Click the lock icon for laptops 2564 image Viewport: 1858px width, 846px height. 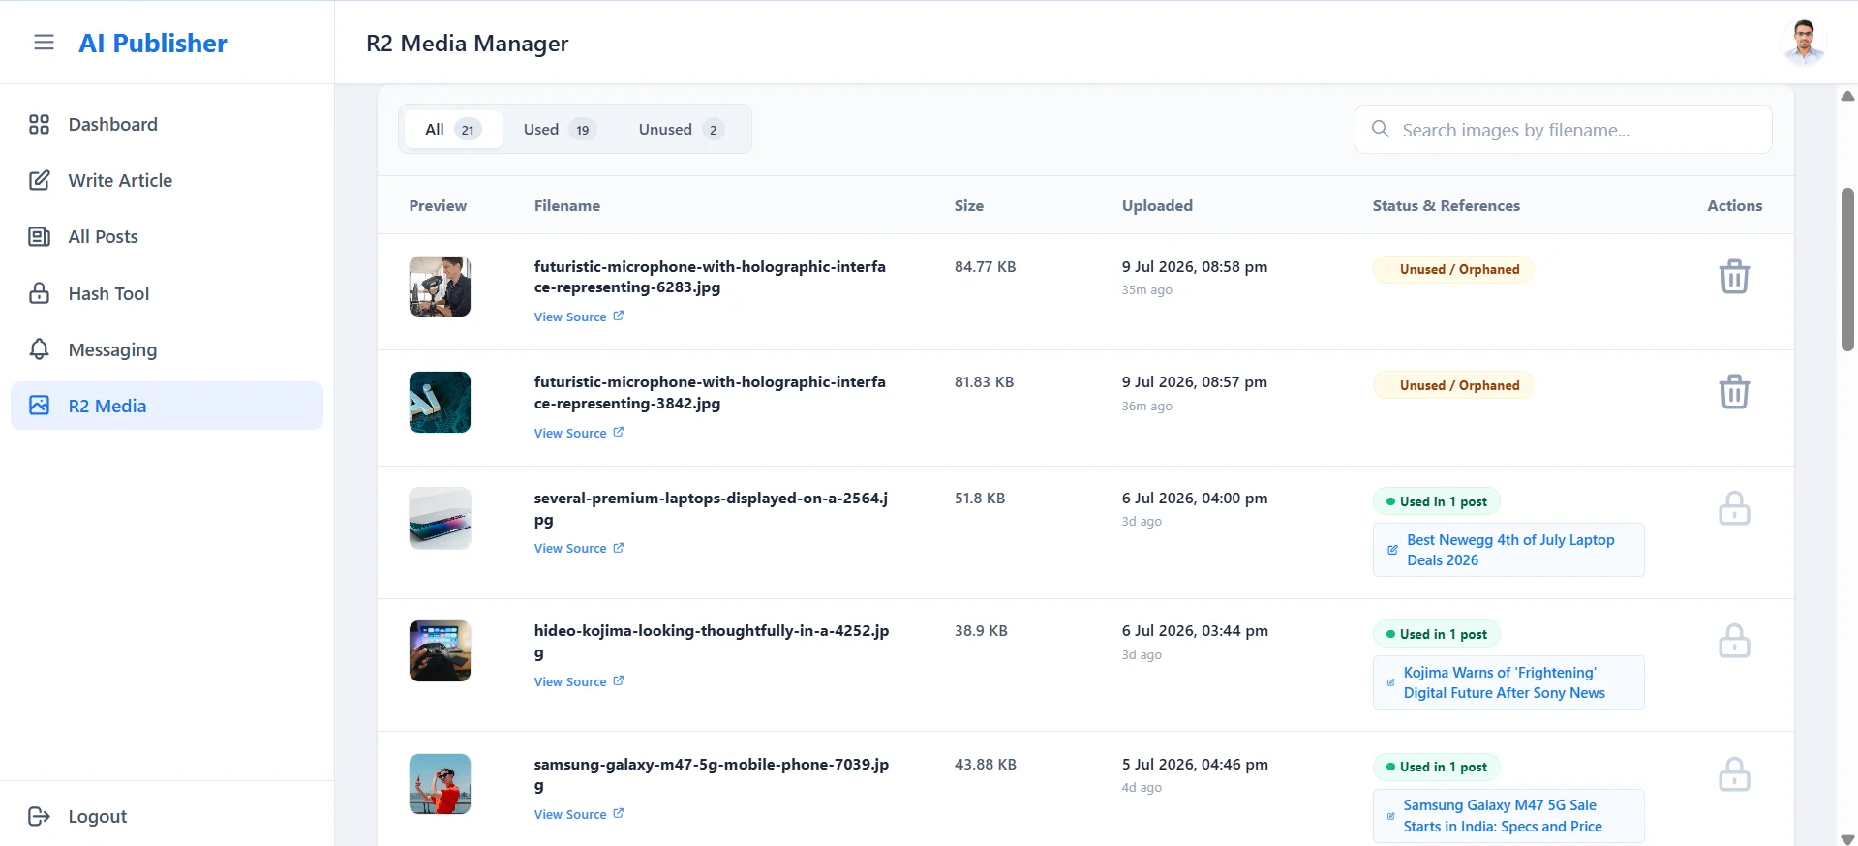point(1733,508)
